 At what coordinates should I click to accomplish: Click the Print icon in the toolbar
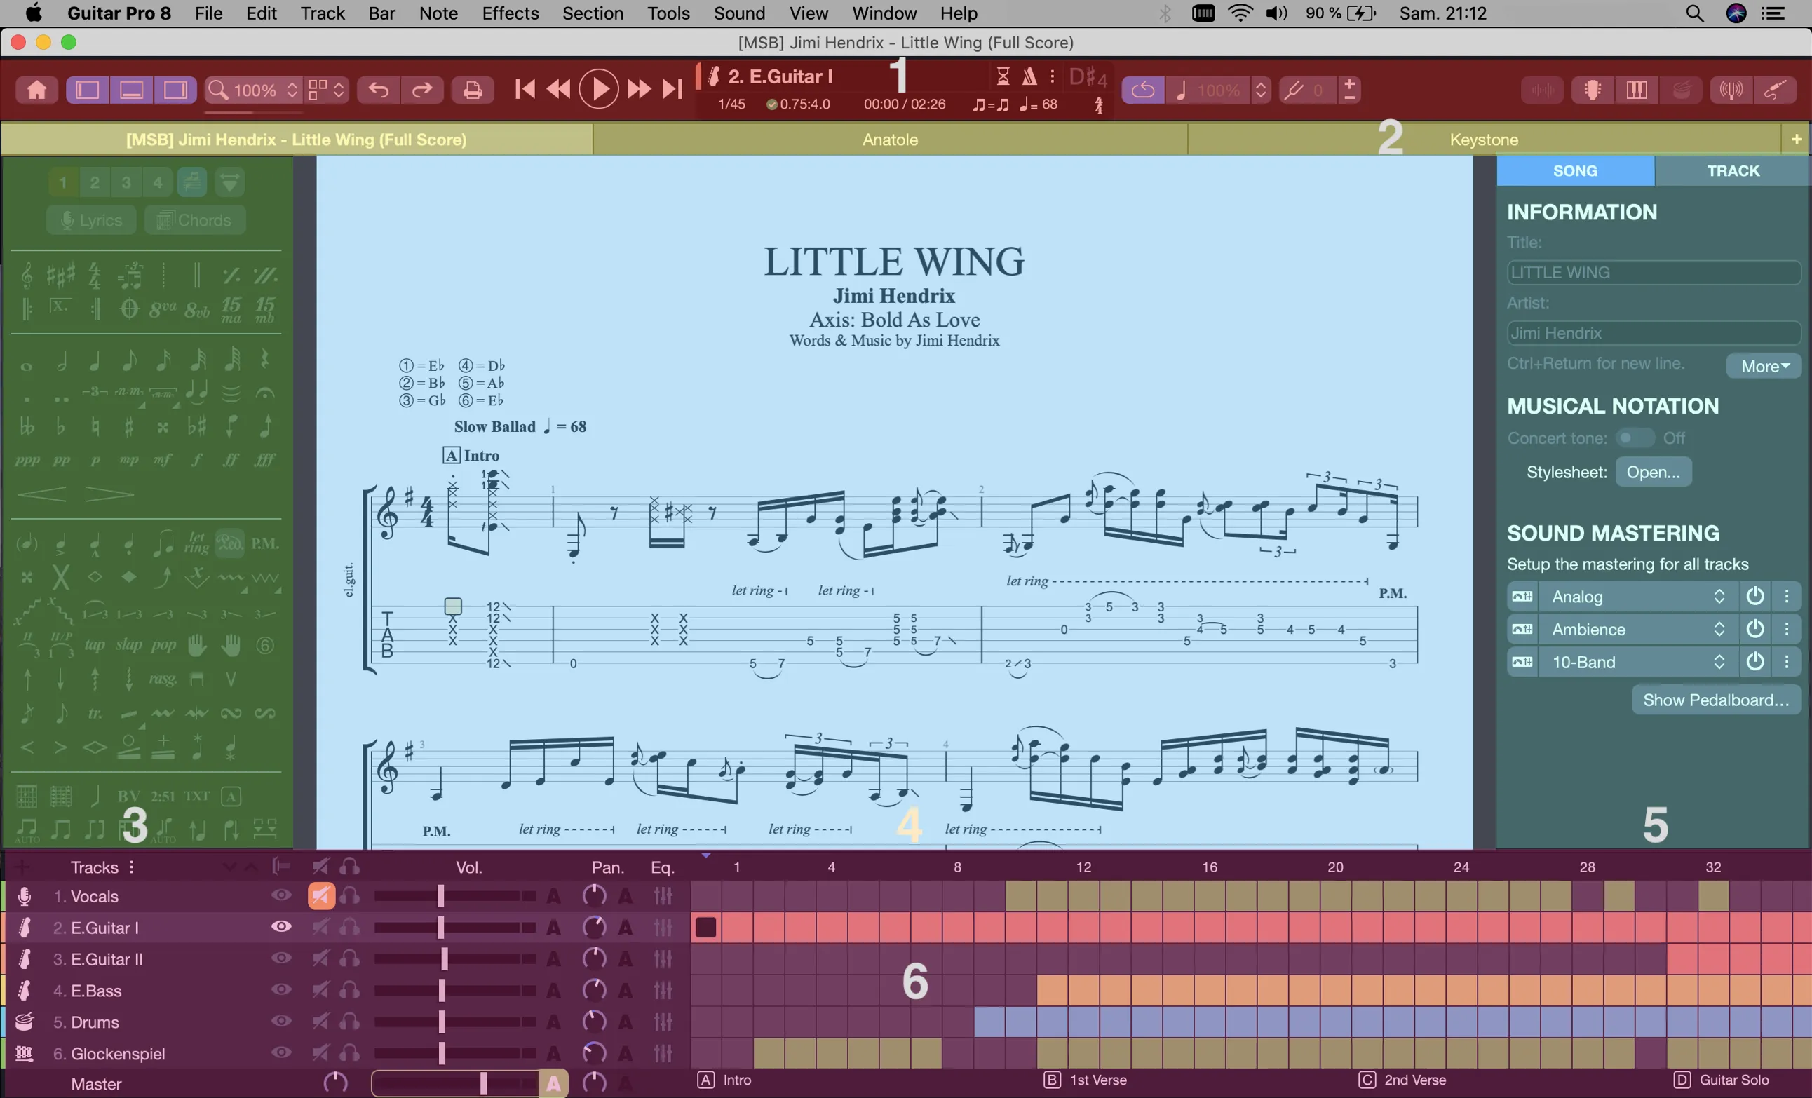point(472,90)
